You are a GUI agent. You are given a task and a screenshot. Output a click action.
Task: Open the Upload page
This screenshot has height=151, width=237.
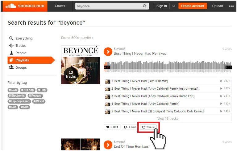point(217,6)
